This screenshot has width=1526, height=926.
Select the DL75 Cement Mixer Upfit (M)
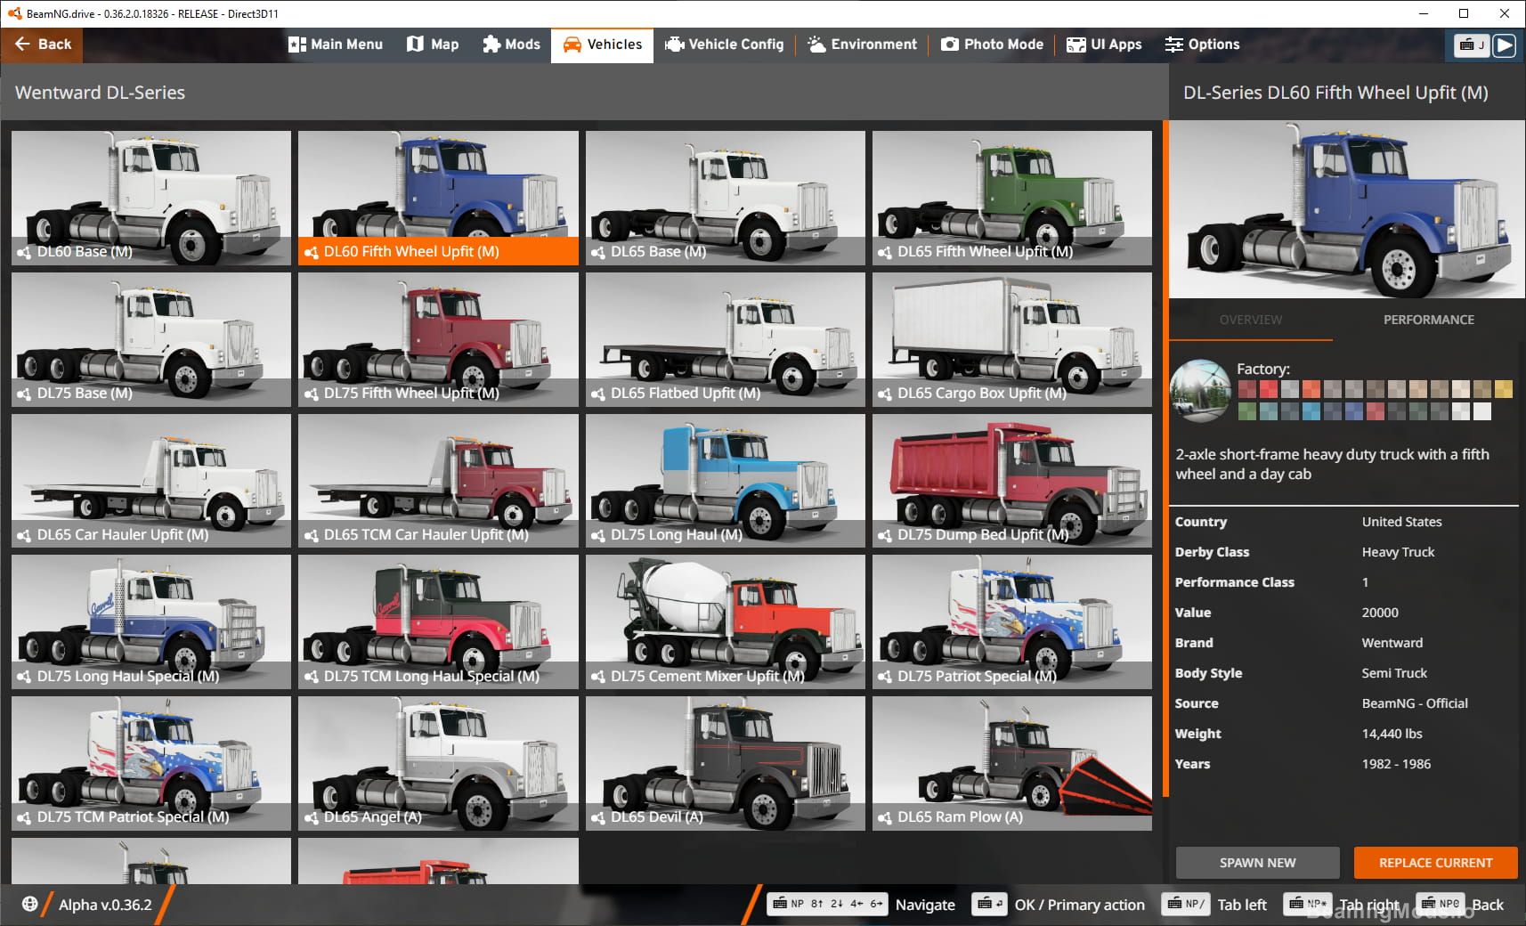[725, 621]
